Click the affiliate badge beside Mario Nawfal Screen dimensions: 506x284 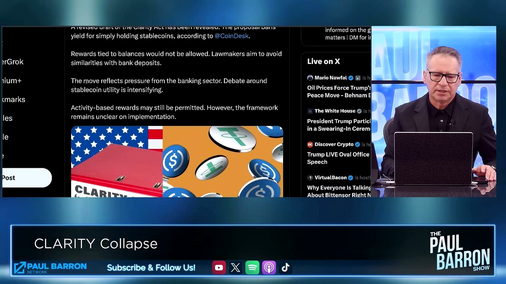click(358, 78)
